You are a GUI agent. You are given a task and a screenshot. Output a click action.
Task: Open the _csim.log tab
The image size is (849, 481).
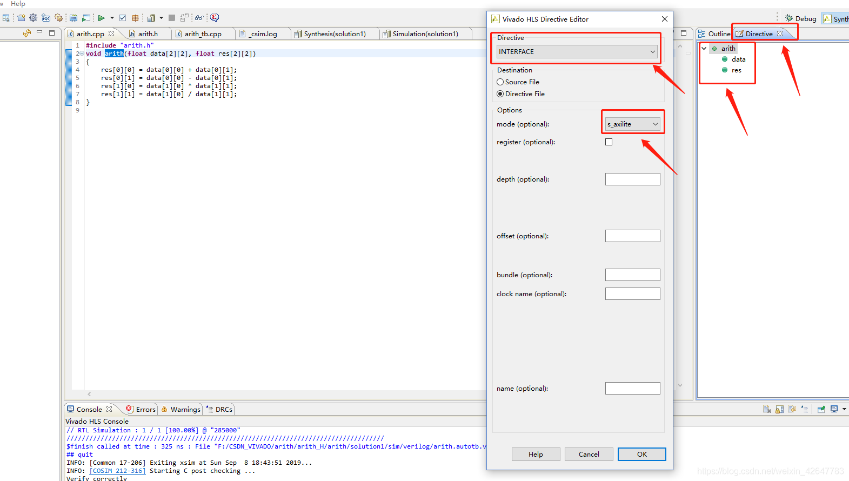click(262, 34)
